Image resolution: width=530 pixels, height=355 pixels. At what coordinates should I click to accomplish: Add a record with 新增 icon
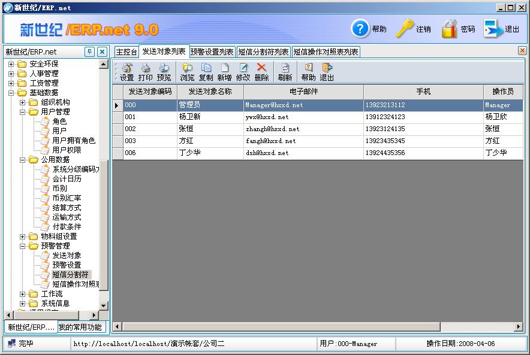(224, 72)
